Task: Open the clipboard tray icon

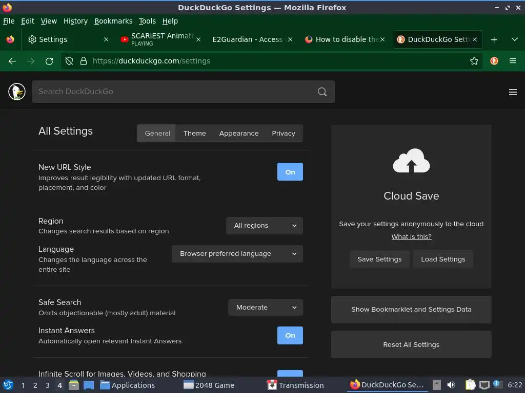Action: point(470,385)
